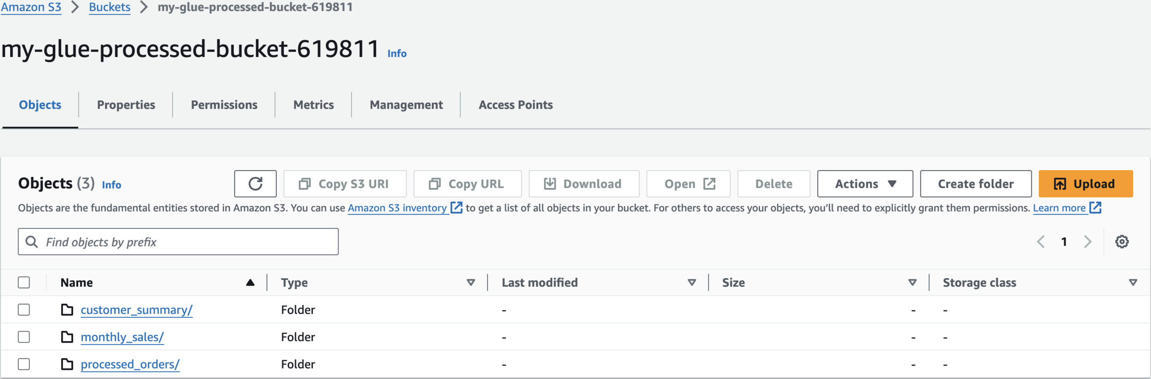
Task: Open the Permissions tab
Action: coord(224,105)
